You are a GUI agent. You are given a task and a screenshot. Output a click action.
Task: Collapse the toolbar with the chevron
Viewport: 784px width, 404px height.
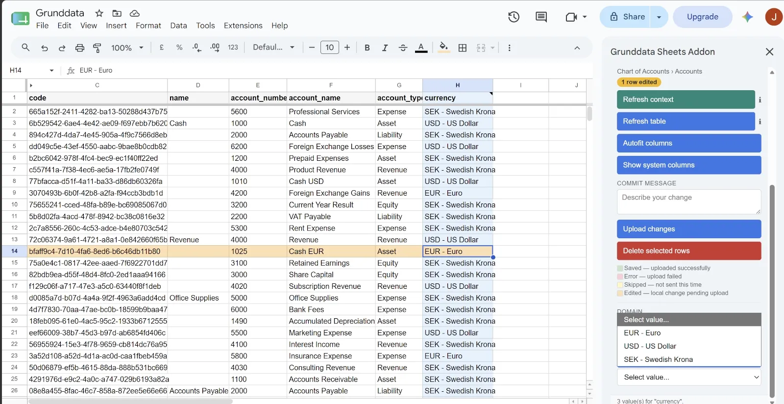[577, 48]
